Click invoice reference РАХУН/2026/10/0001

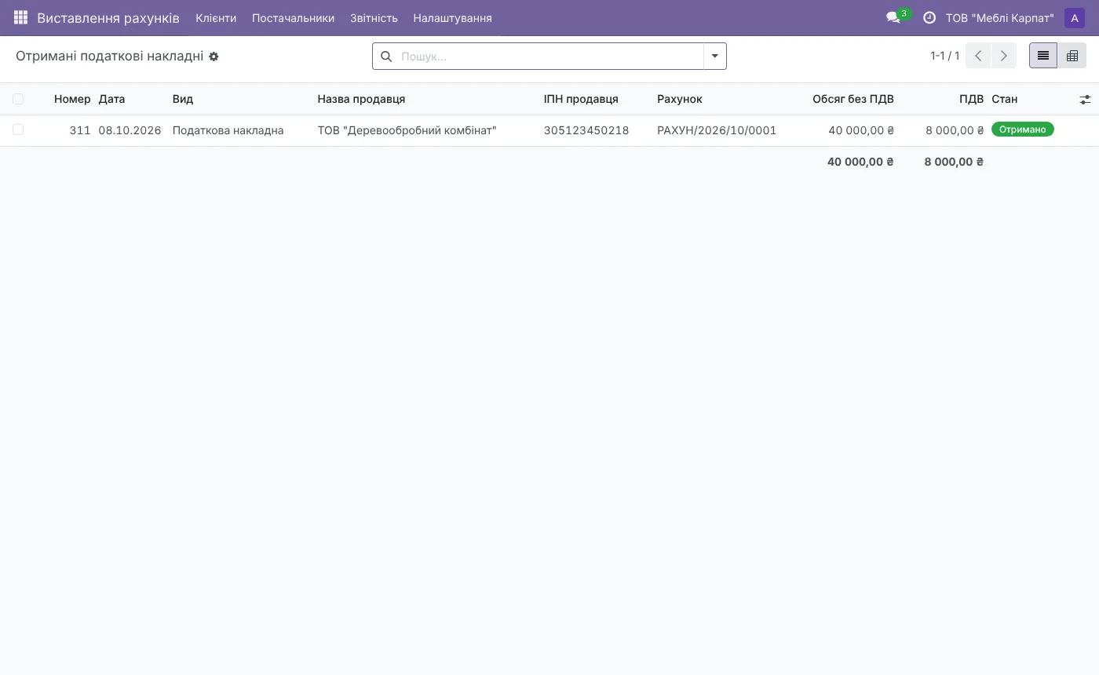[717, 130]
